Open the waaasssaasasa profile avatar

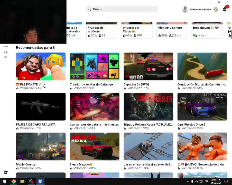185,9
